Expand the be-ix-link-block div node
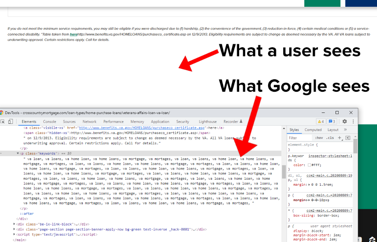This screenshot has height=242, width=377. (x=14, y=224)
